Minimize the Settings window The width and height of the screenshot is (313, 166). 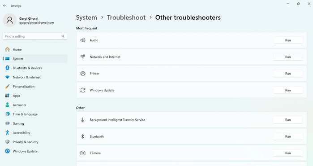point(288,4)
